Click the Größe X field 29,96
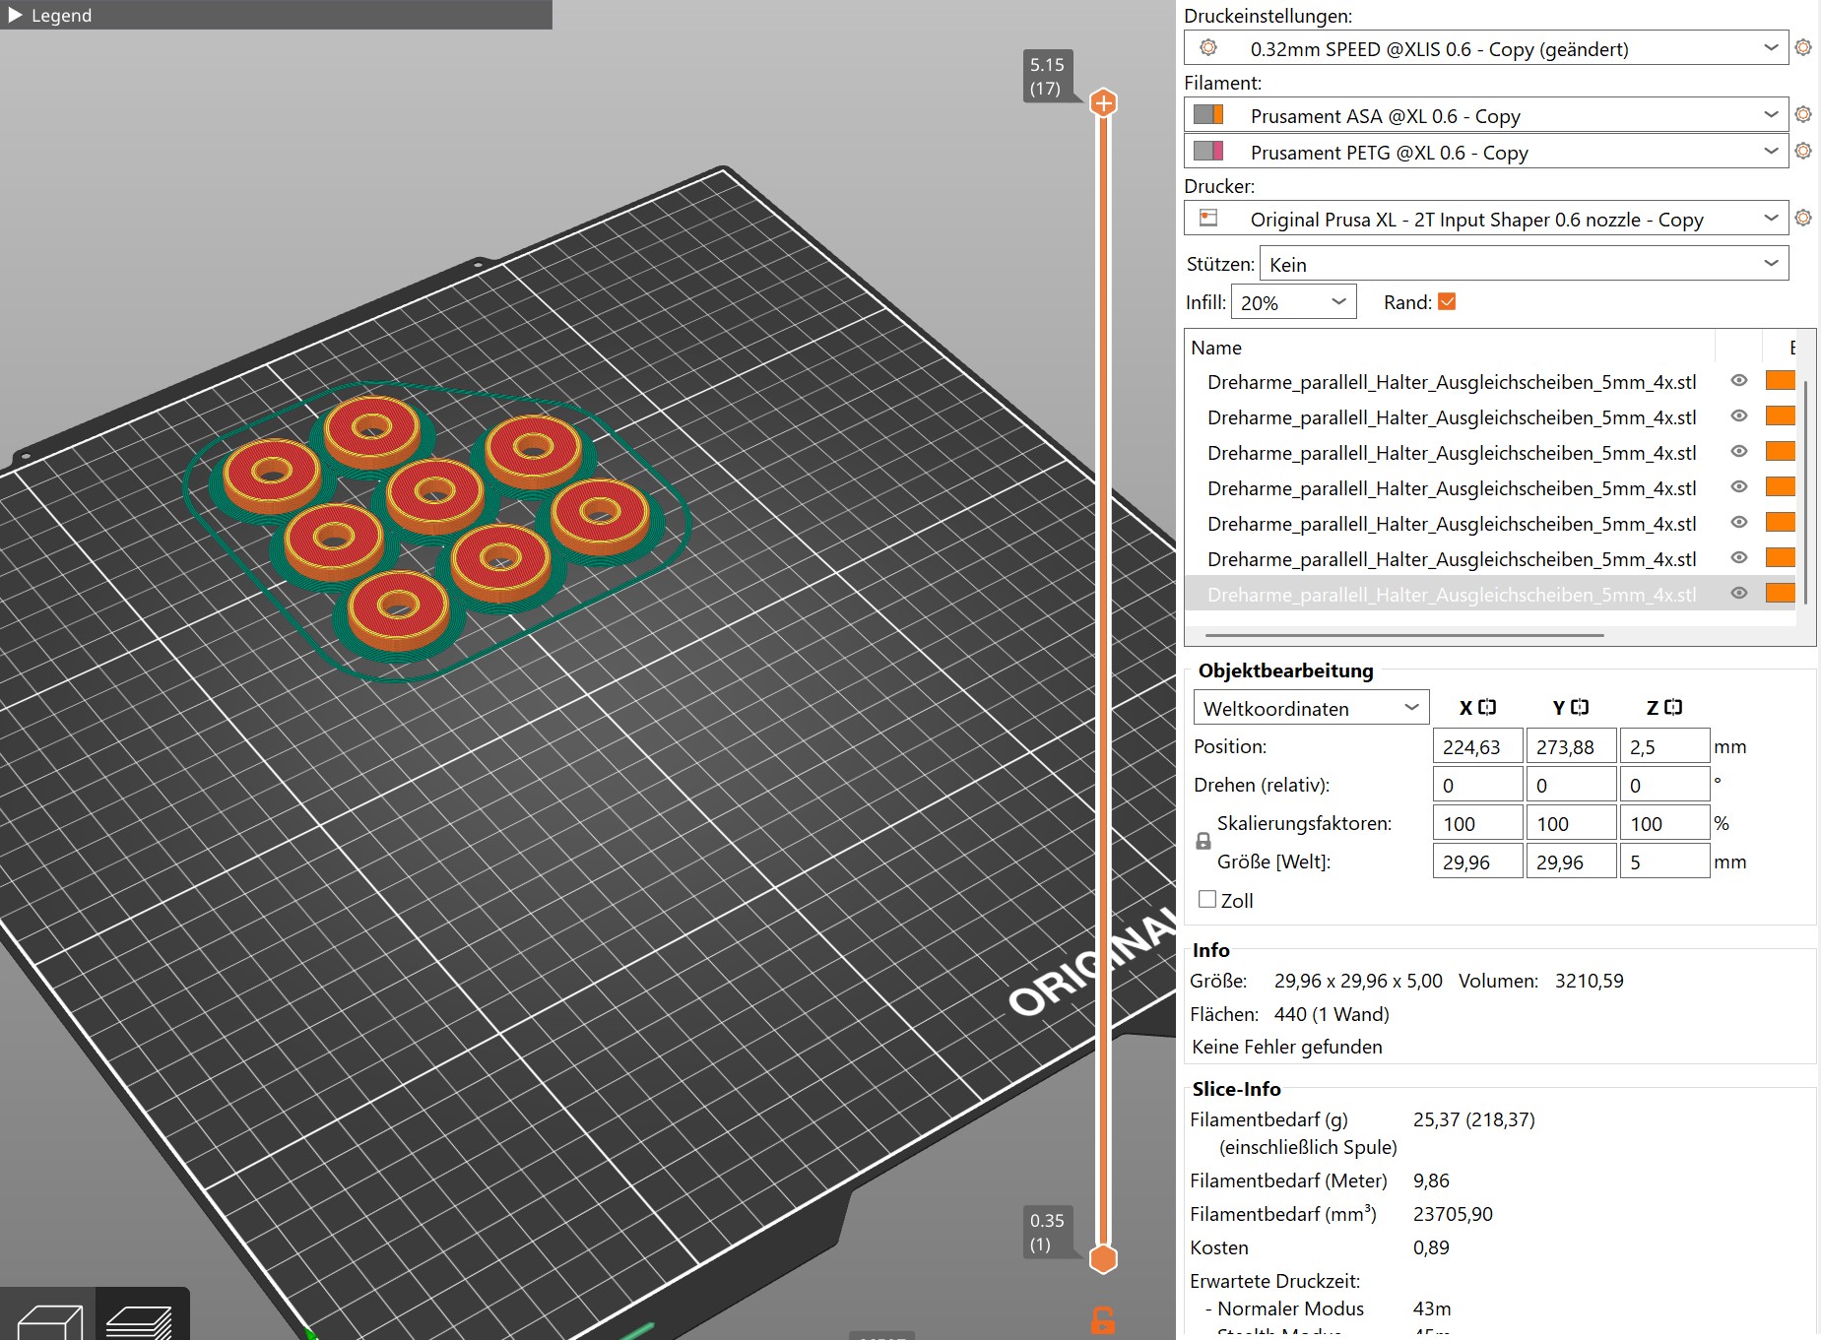1821x1340 pixels. point(1477,861)
